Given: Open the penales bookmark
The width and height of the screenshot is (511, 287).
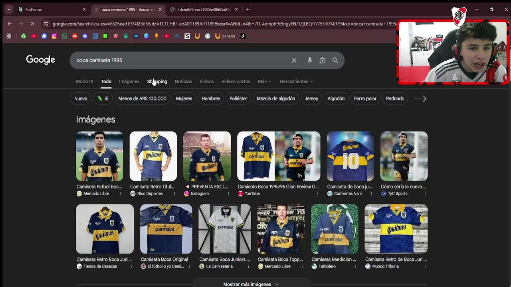Looking at the screenshot, I should pyautogui.click(x=225, y=36).
